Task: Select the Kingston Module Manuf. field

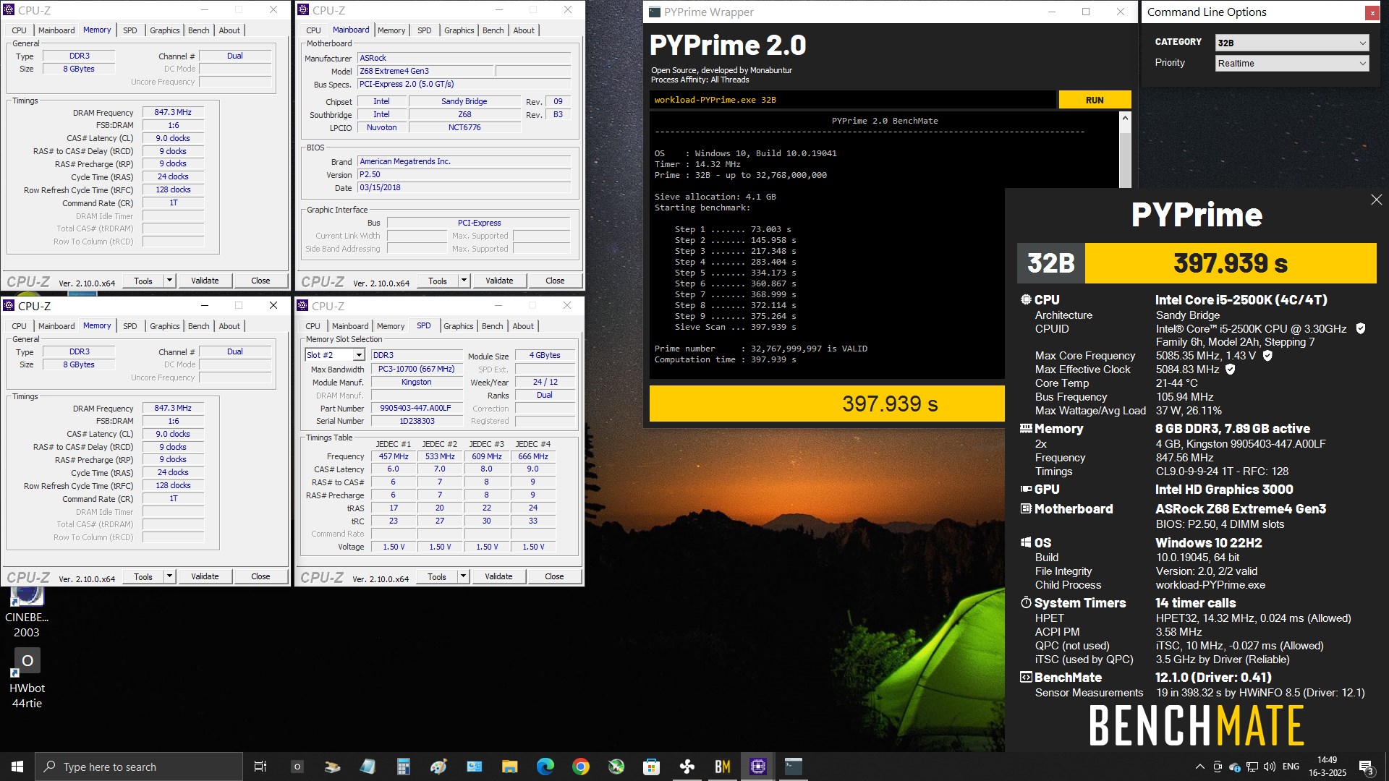Action: pyautogui.click(x=416, y=382)
